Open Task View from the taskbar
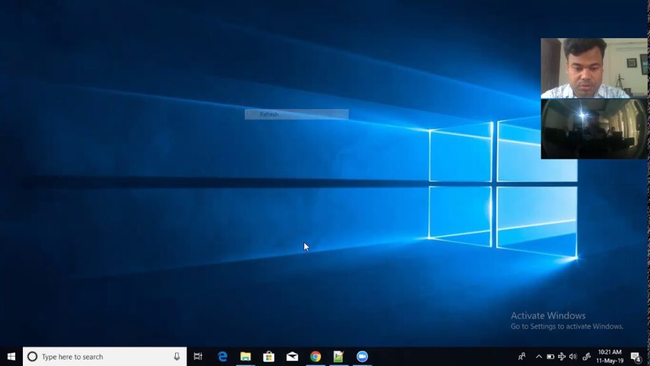This screenshot has height=366, width=650. pyautogui.click(x=198, y=356)
